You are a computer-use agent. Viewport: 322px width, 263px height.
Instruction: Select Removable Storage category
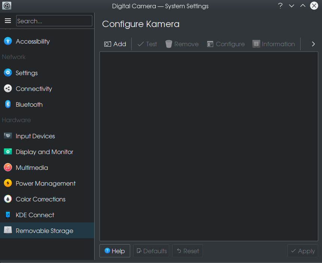click(x=47, y=231)
